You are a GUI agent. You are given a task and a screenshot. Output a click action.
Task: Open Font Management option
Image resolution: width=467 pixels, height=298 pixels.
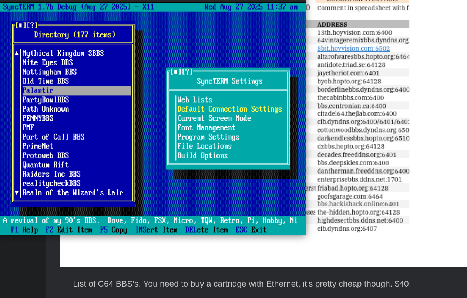click(x=206, y=128)
